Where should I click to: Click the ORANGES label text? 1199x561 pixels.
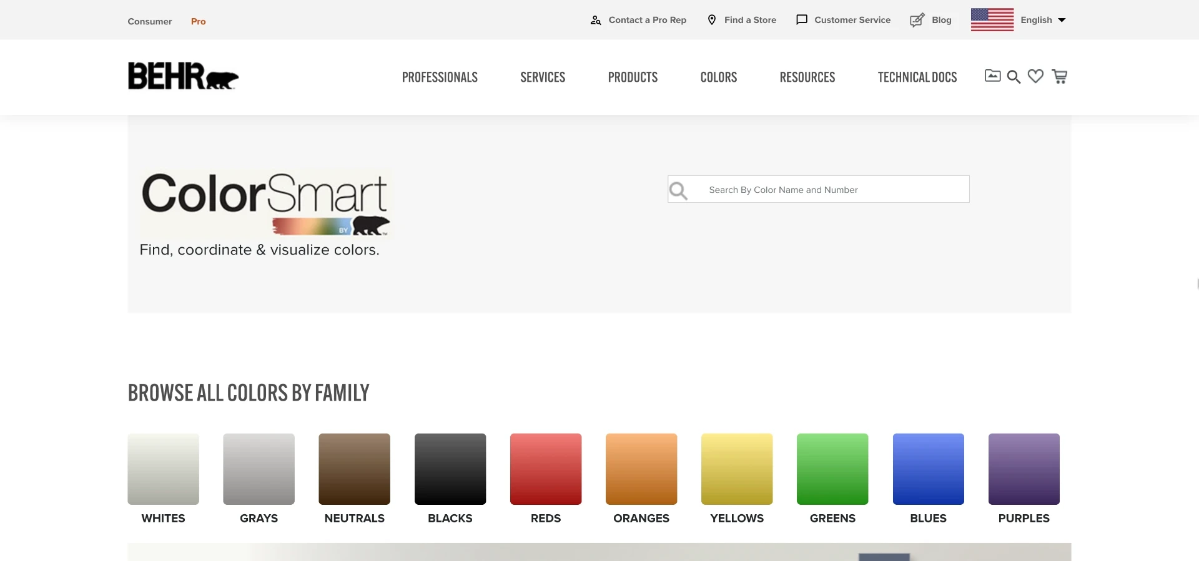click(x=641, y=519)
